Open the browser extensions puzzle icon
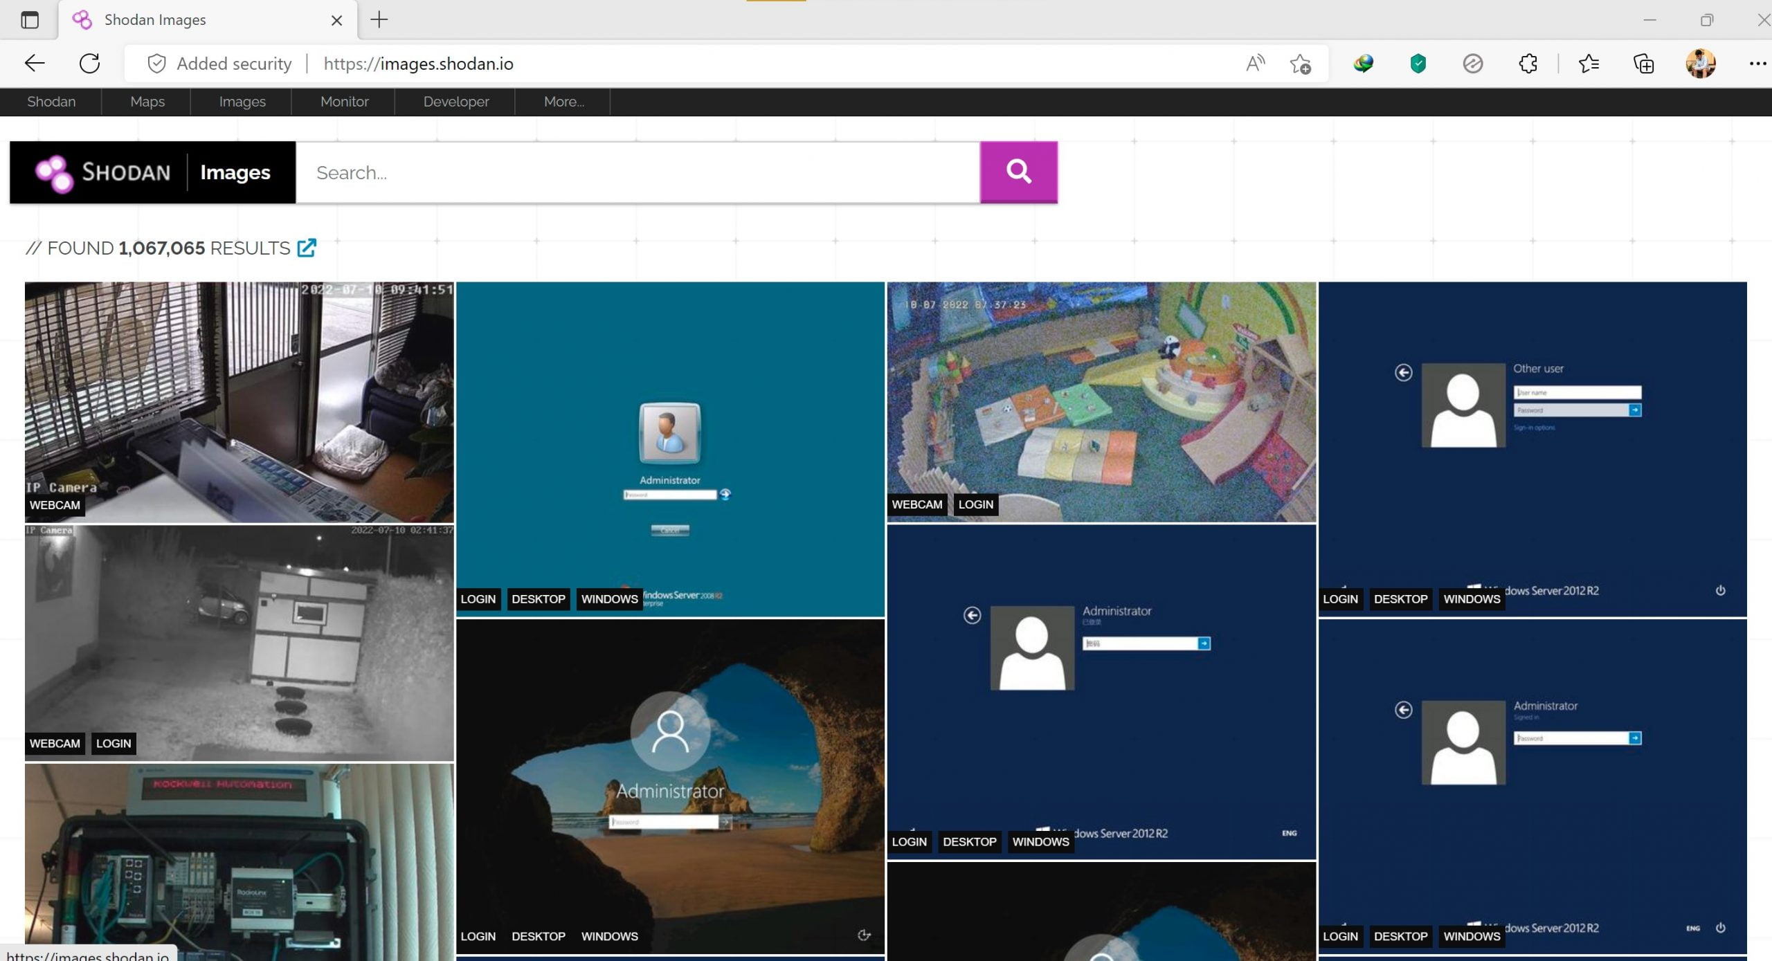The image size is (1772, 961). 1528,64
